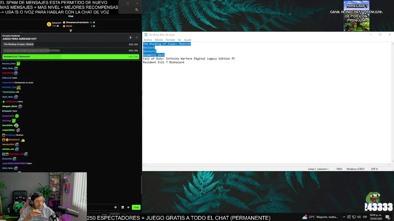Click Minecraft Premium promo image

[356, 16]
